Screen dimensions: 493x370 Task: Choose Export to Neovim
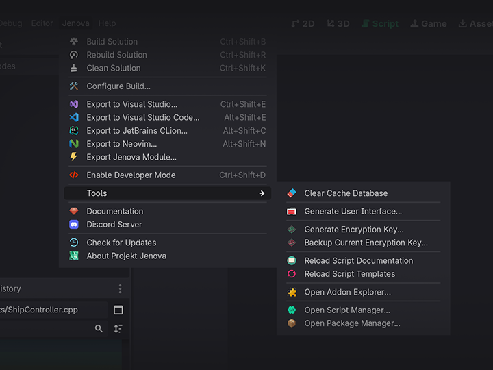(168, 144)
